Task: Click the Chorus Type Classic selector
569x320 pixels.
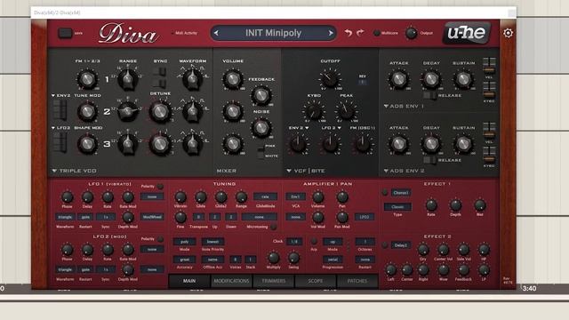Action: (x=397, y=207)
